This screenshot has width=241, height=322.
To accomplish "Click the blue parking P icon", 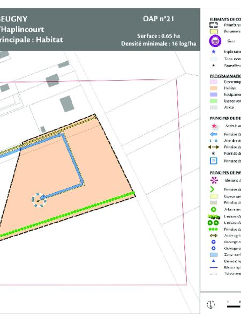I will point(213,161).
